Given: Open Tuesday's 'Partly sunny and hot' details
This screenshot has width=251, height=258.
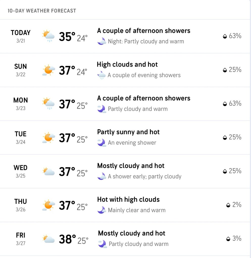Looking at the screenshot, I should pos(128,132).
